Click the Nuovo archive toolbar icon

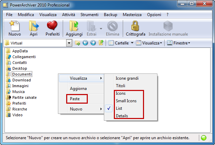(x=14, y=26)
